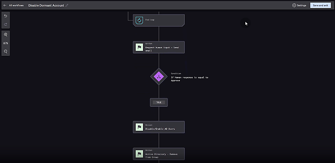Select the End loop node icon
The image size is (335, 163).
click(x=139, y=20)
